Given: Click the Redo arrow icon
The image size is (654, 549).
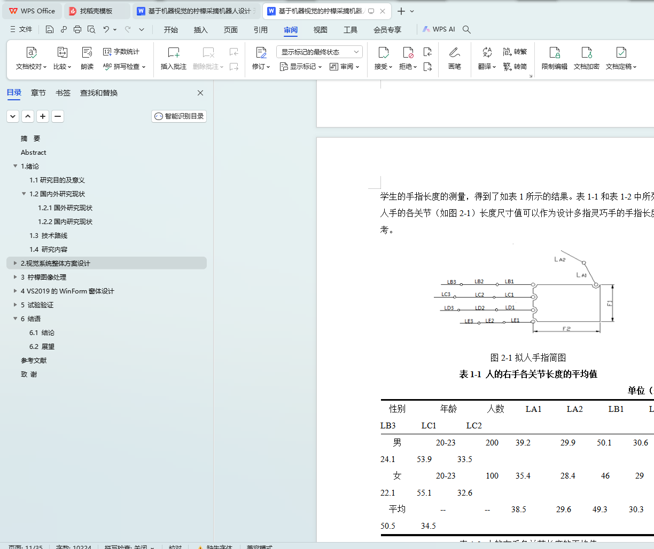Looking at the screenshot, I should click(128, 30).
